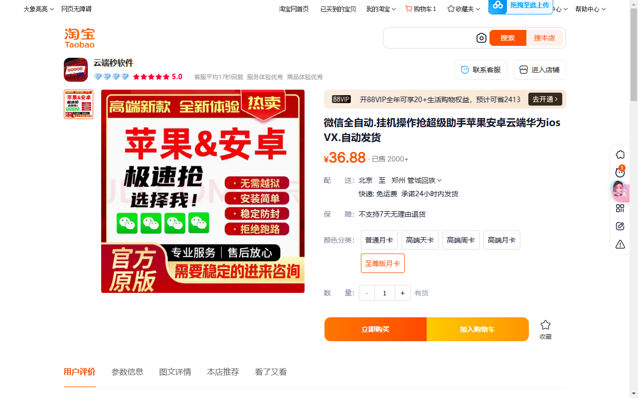Screen dimensions: 638x398
Task: Switch to the 本店推荐 tab
Action: pos(223,372)
